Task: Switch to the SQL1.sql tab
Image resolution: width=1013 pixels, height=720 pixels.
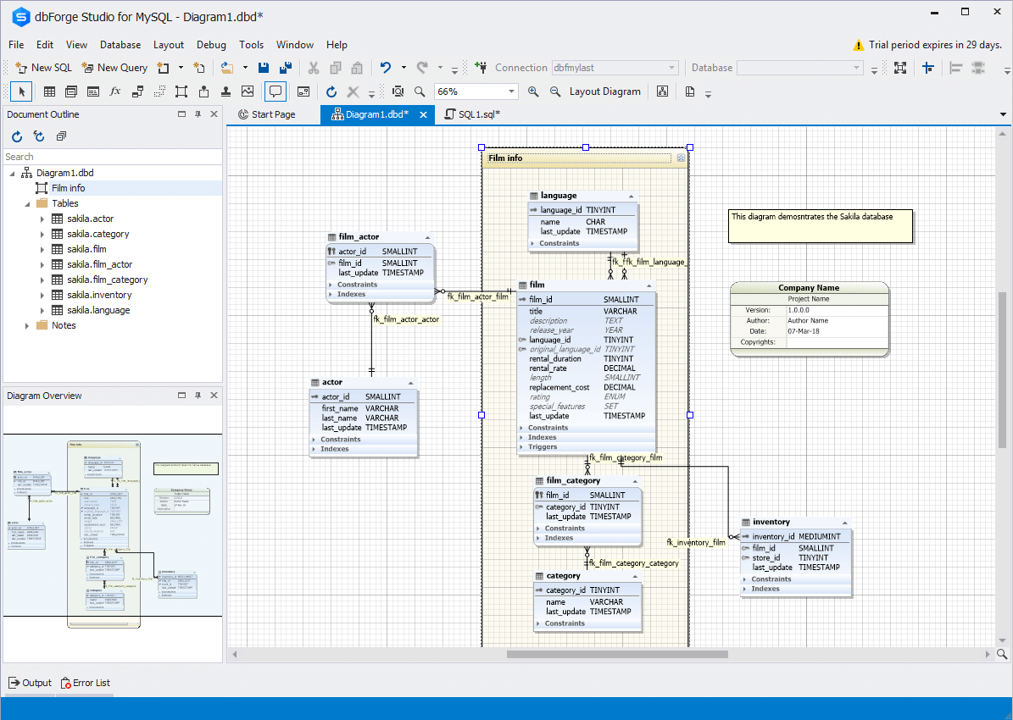Action: [x=478, y=114]
